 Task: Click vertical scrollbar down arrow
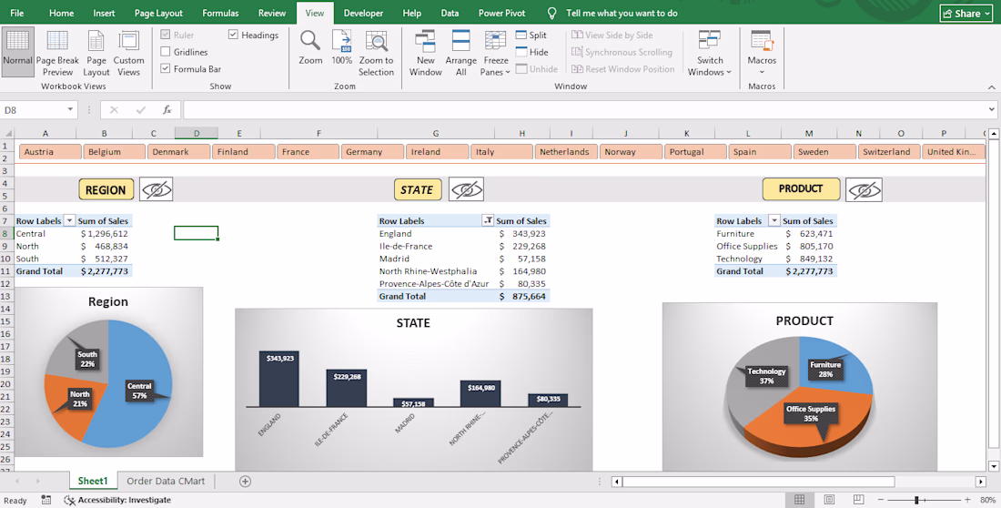[x=994, y=466]
